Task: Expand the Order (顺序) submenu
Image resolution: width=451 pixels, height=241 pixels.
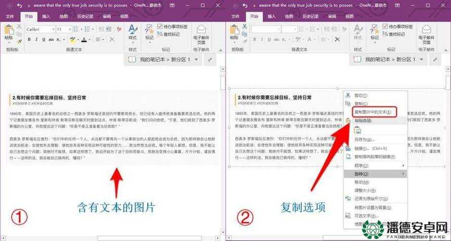Action: click(375, 166)
